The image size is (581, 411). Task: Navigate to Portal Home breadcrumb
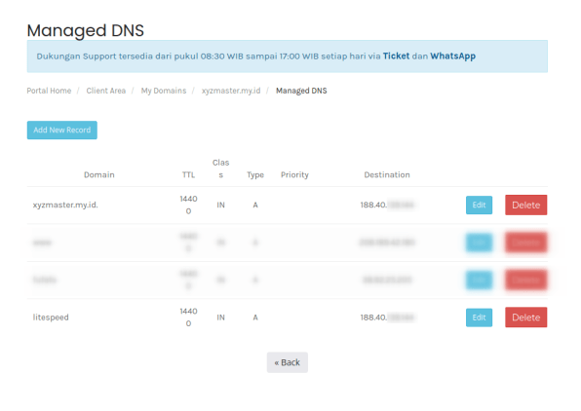point(49,91)
